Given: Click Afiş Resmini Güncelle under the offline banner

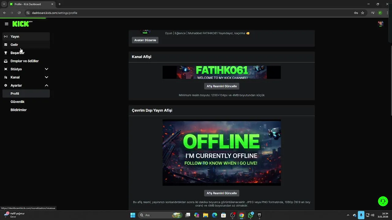Looking at the screenshot, I should pos(222,193).
